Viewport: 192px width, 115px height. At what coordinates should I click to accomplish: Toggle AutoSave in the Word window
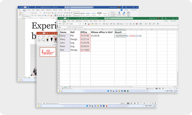pos(25,7)
